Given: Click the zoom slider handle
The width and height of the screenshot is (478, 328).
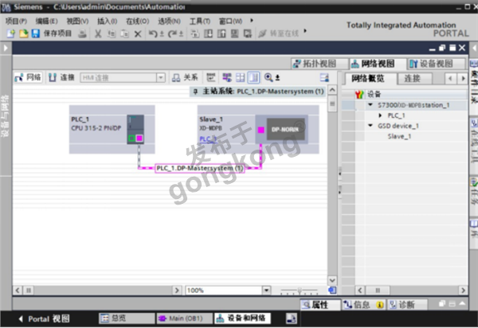Looking at the screenshot, I should [x=300, y=291].
